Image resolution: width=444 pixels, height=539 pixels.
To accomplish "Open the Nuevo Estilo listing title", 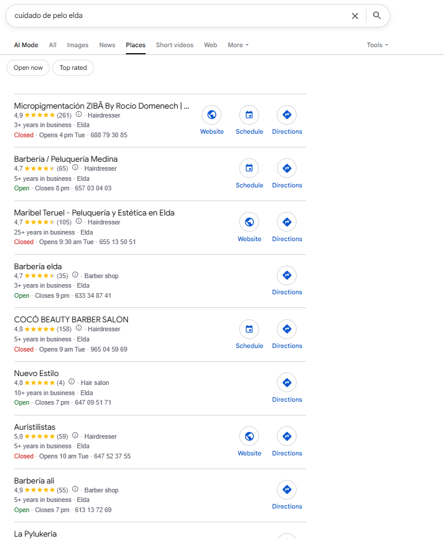I will point(36,373).
